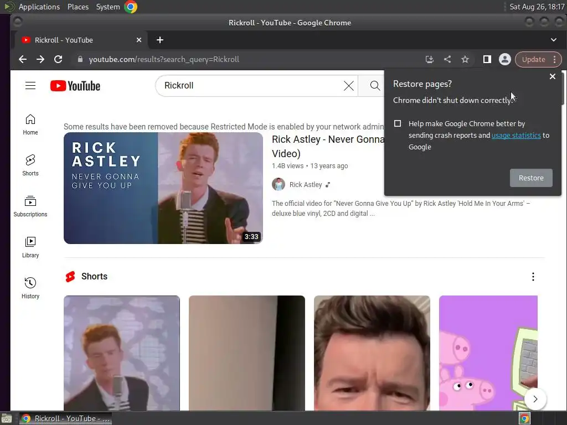This screenshot has height=425, width=567.
Task: Select the Rickroll - YouTube tab
Action: [x=81, y=40]
